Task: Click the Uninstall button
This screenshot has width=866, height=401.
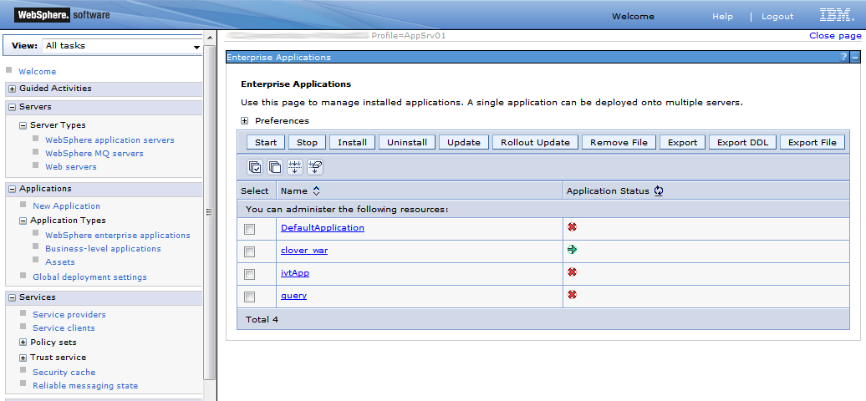Action: click(407, 142)
